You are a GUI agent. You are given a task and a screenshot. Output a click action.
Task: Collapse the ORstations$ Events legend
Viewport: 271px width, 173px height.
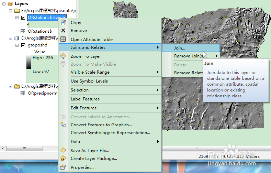click(17, 18)
